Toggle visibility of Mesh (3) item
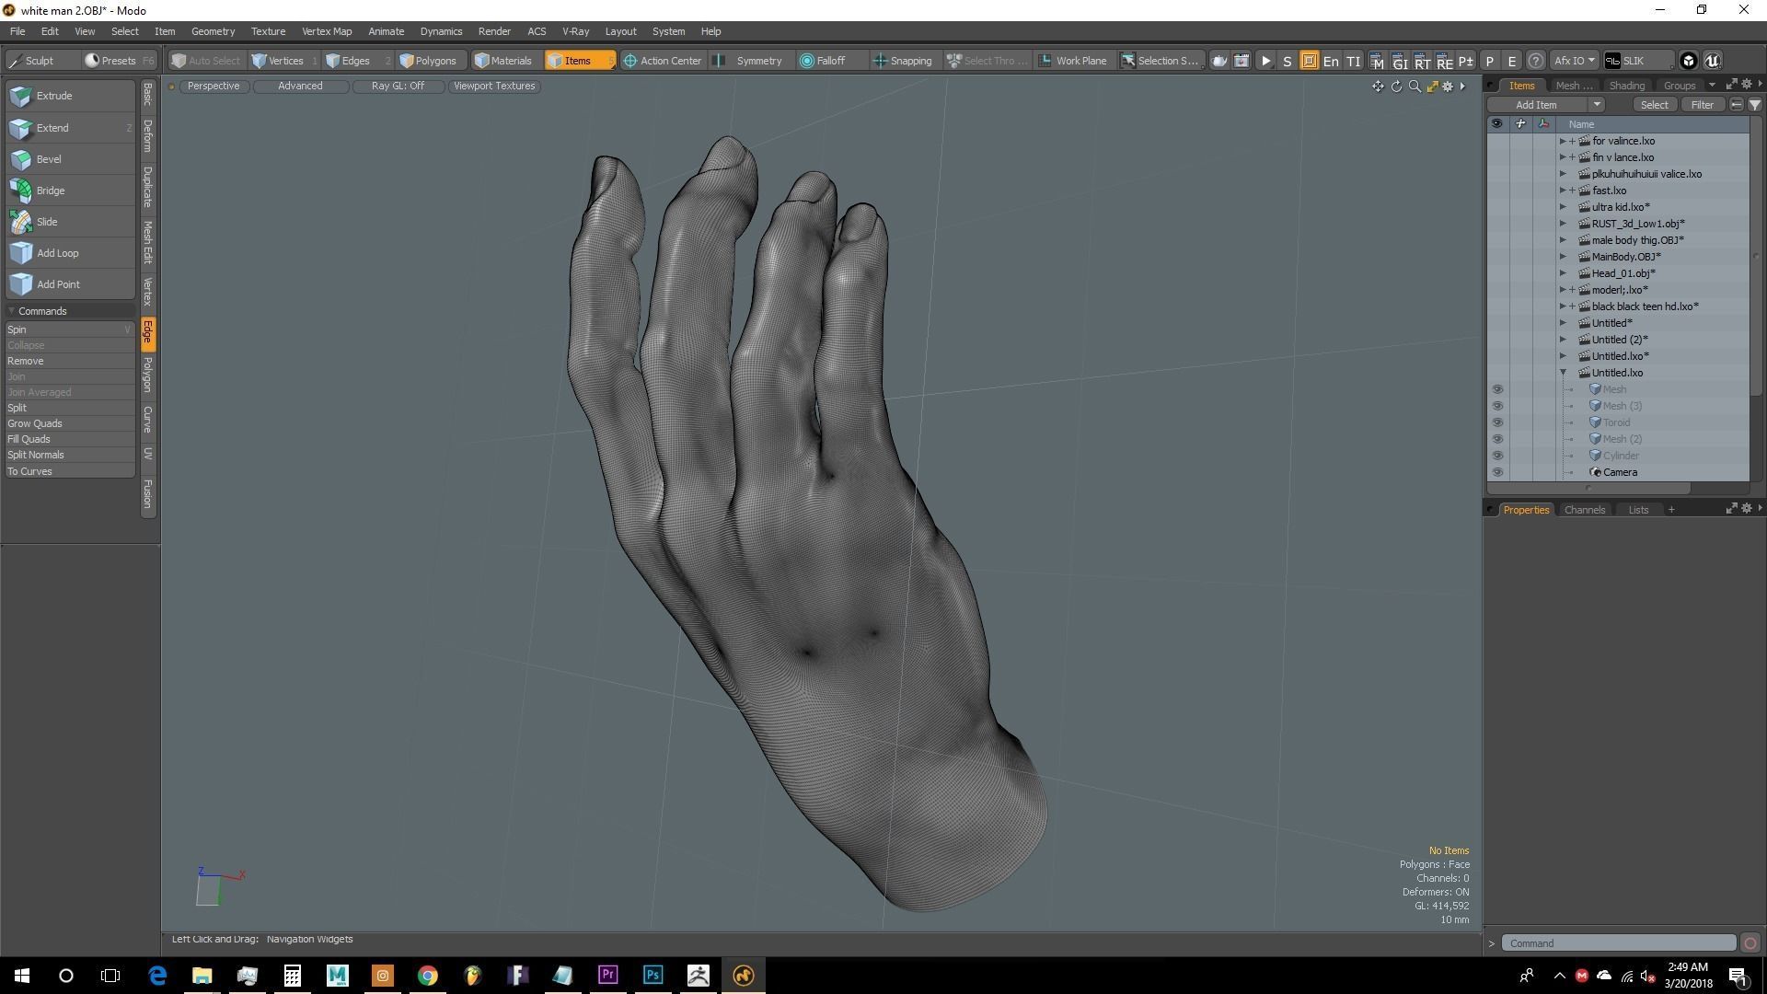 pyautogui.click(x=1497, y=406)
